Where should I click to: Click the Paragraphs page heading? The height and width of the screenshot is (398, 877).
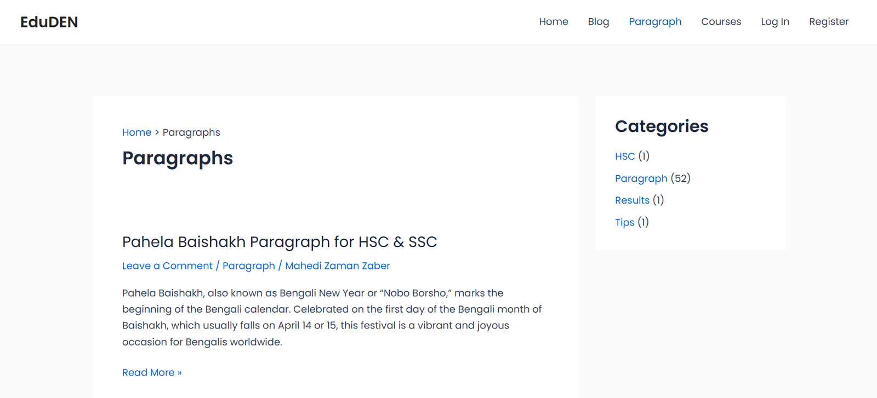pyautogui.click(x=178, y=158)
